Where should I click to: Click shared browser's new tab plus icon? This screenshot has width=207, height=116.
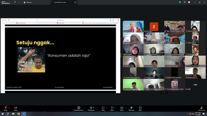pyautogui.click(x=116, y=20)
